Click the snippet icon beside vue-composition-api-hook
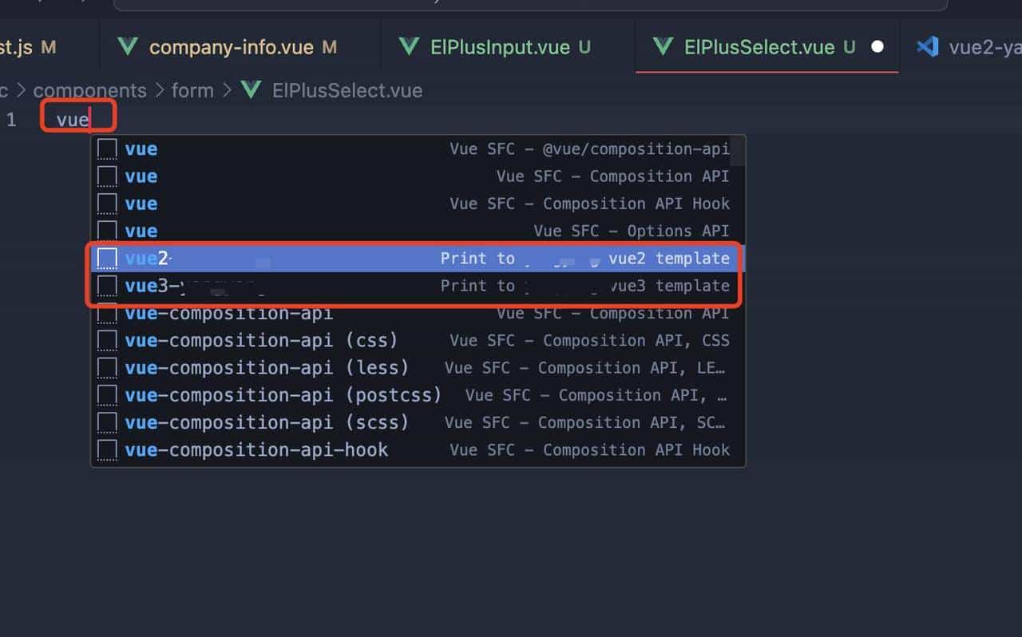The height and width of the screenshot is (637, 1022). (106, 449)
